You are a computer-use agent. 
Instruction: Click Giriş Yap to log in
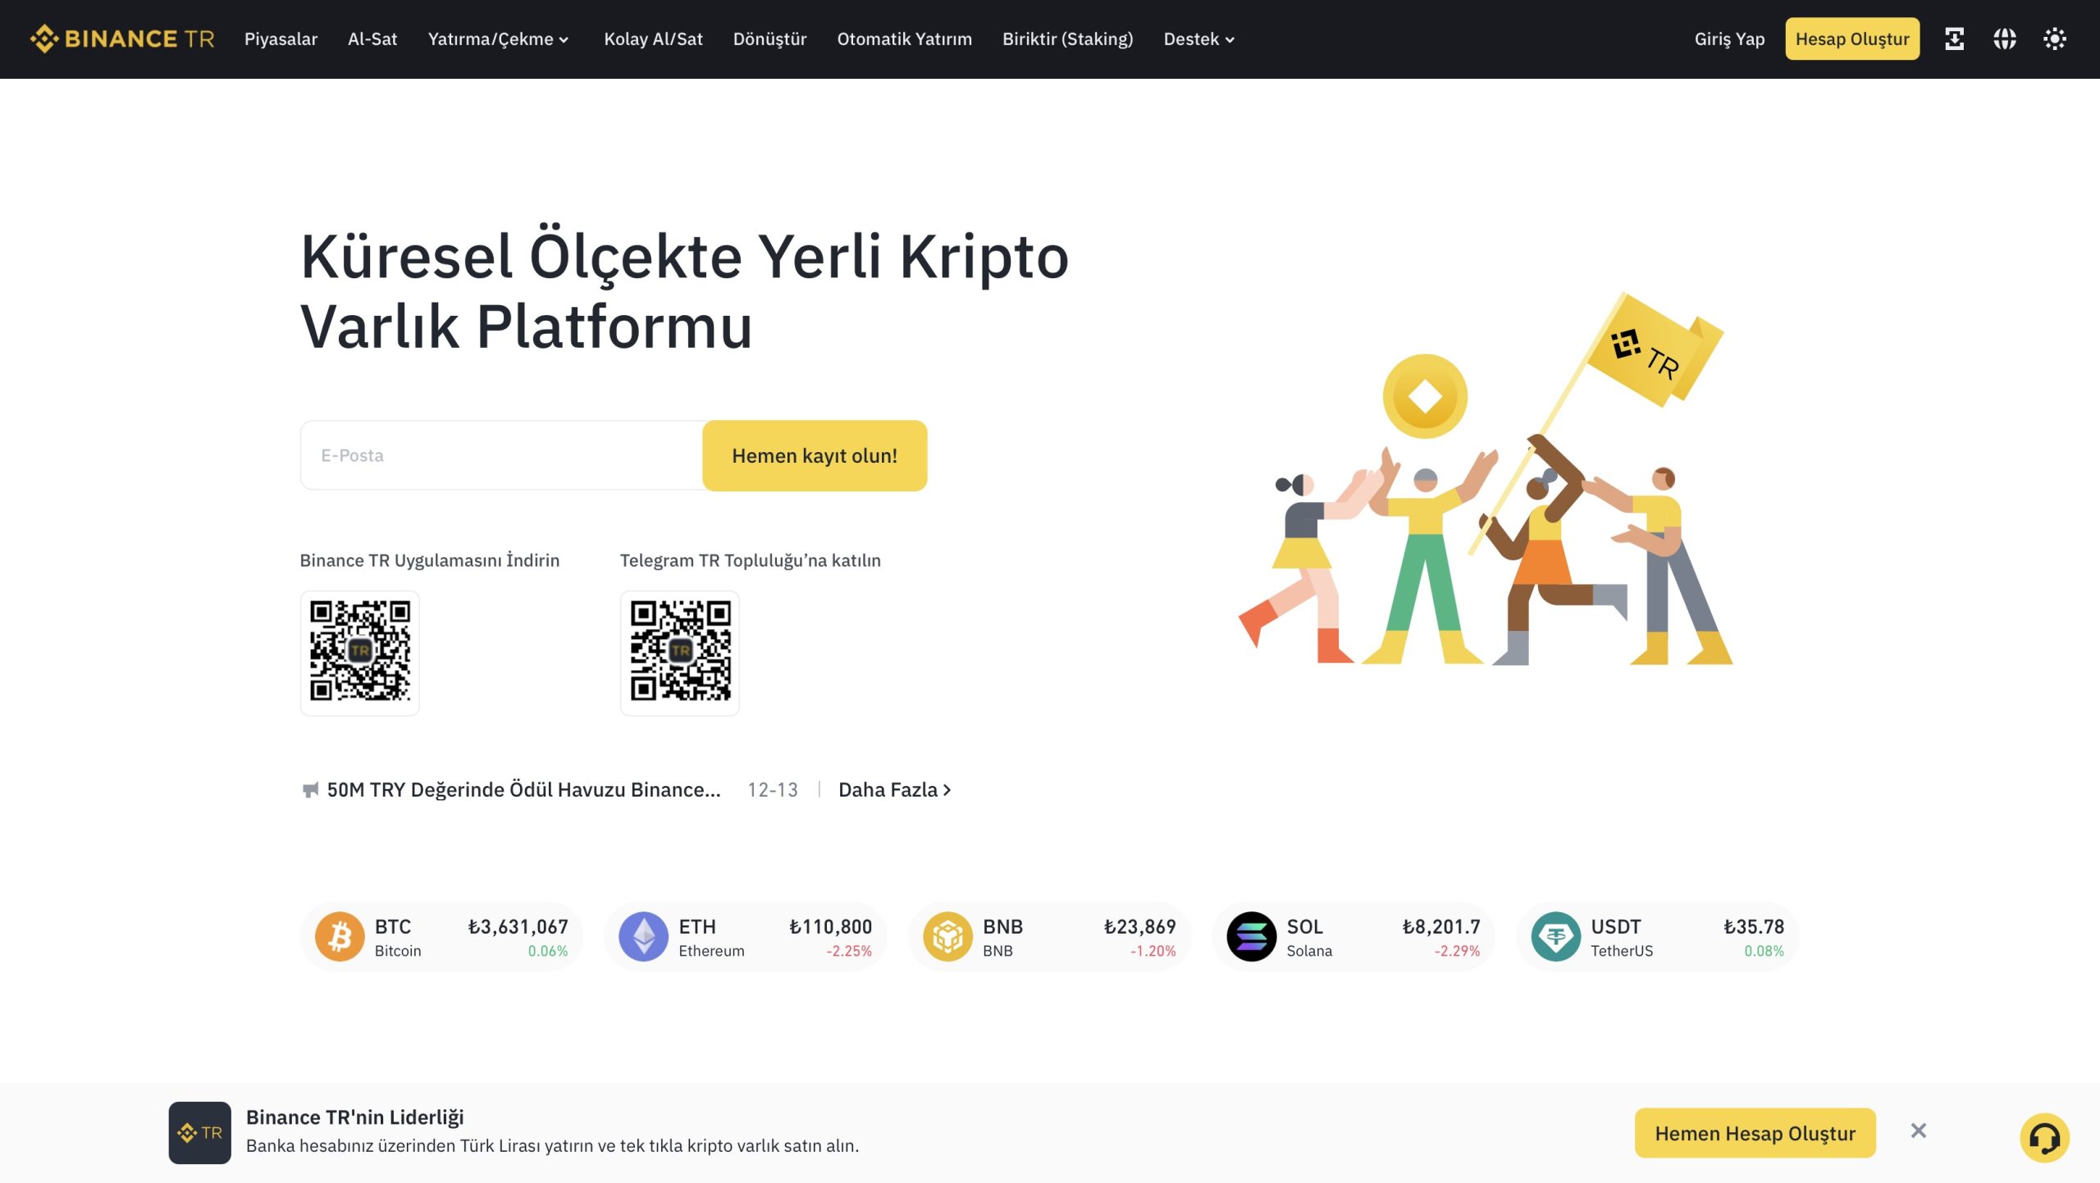1729,39
